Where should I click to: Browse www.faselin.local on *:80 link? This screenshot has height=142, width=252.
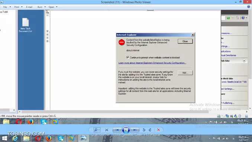tap(234, 82)
